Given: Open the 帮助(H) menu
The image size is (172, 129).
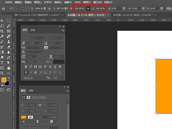Looking at the screenshot, I should (108, 2).
